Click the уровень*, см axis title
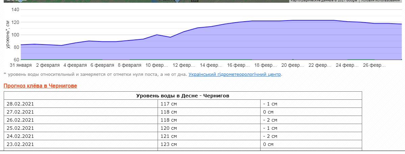 pos(7,35)
